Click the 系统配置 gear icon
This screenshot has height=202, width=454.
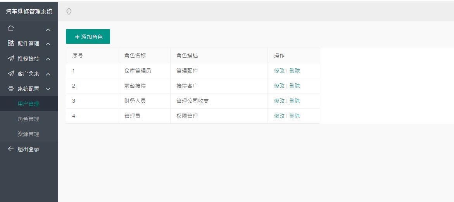click(11, 89)
